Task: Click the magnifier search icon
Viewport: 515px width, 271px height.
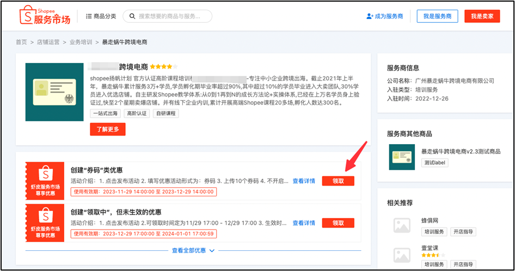Action: pos(132,16)
